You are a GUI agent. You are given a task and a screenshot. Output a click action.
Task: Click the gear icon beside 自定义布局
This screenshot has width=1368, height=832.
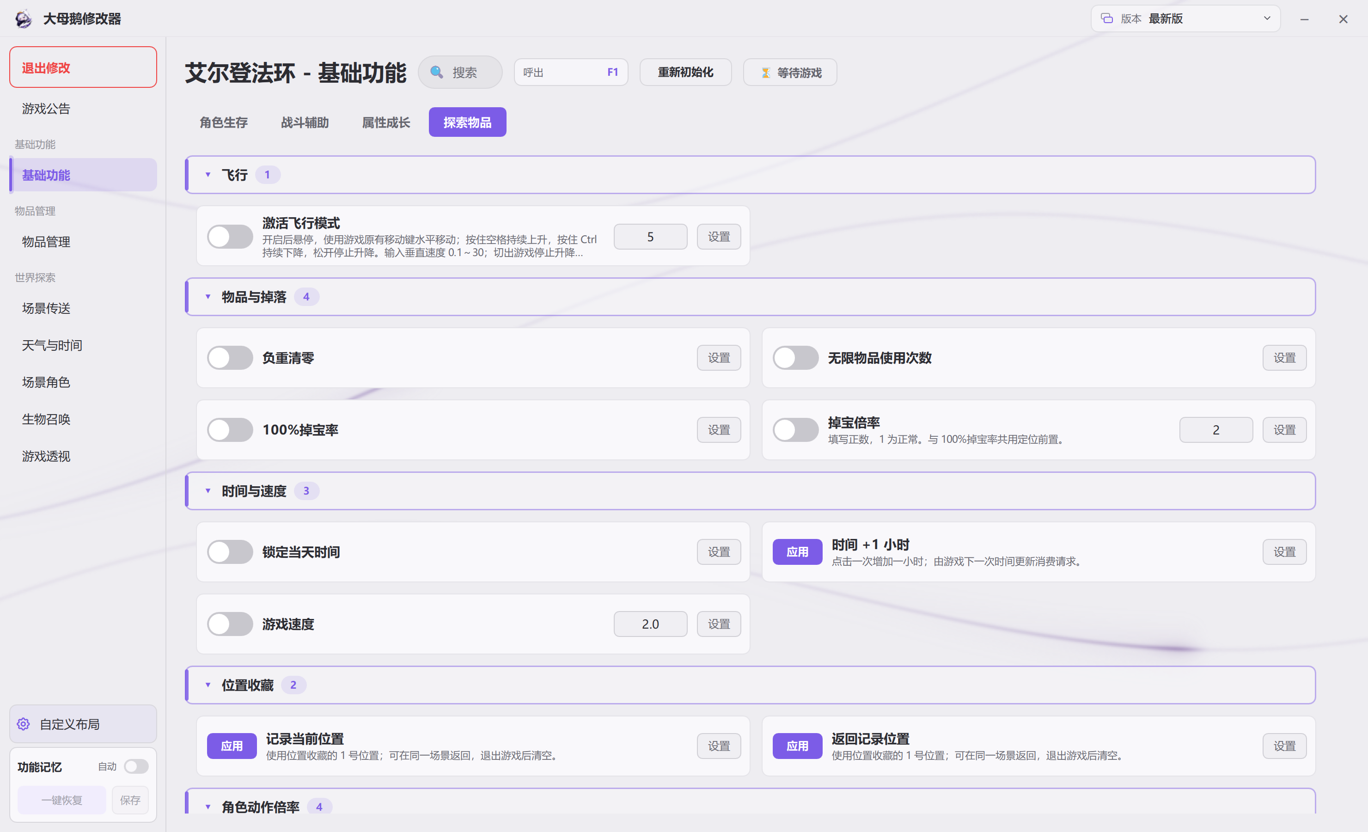coord(23,724)
